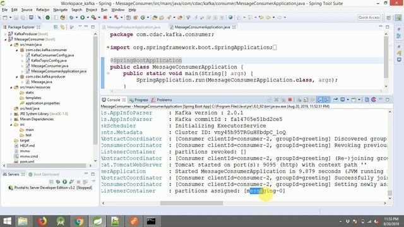Click the Start server icon in Servers view
404x227 pixels.
pos(64,182)
